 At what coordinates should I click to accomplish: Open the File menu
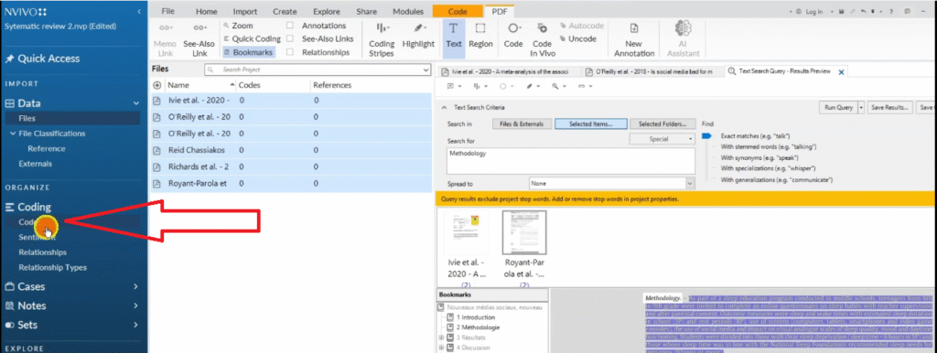click(168, 11)
